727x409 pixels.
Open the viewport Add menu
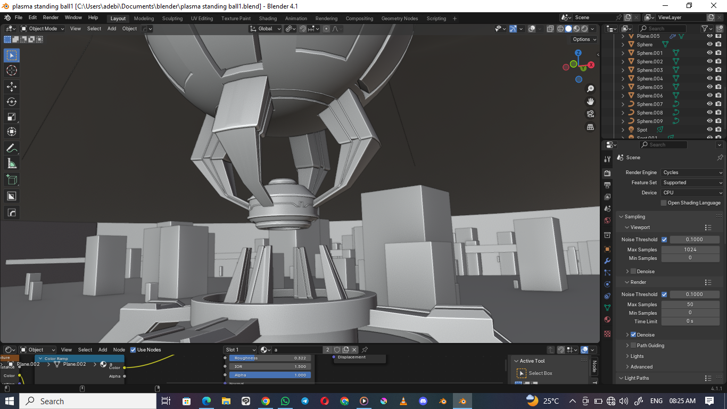coord(112,29)
